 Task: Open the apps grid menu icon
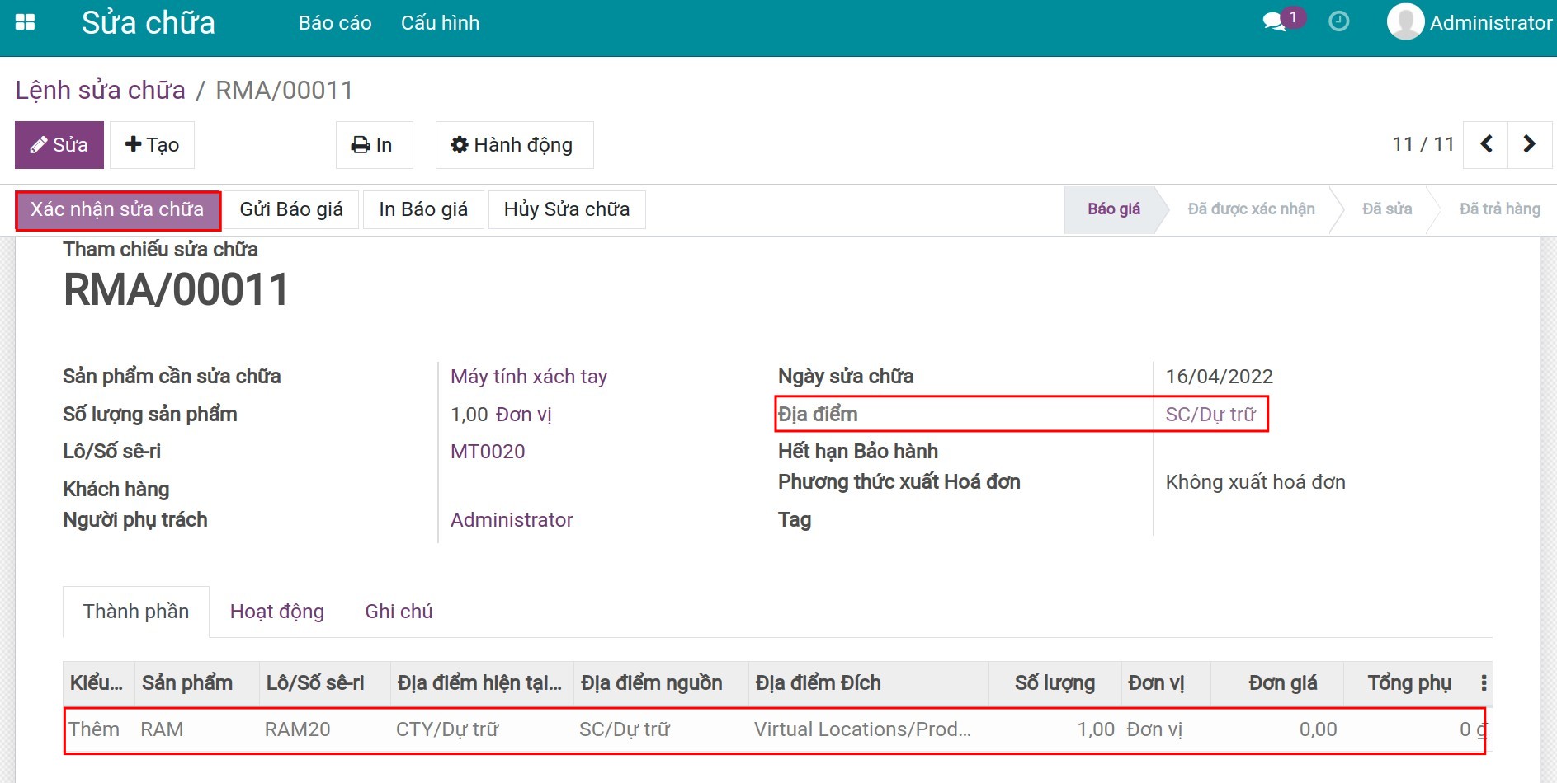[x=26, y=22]
